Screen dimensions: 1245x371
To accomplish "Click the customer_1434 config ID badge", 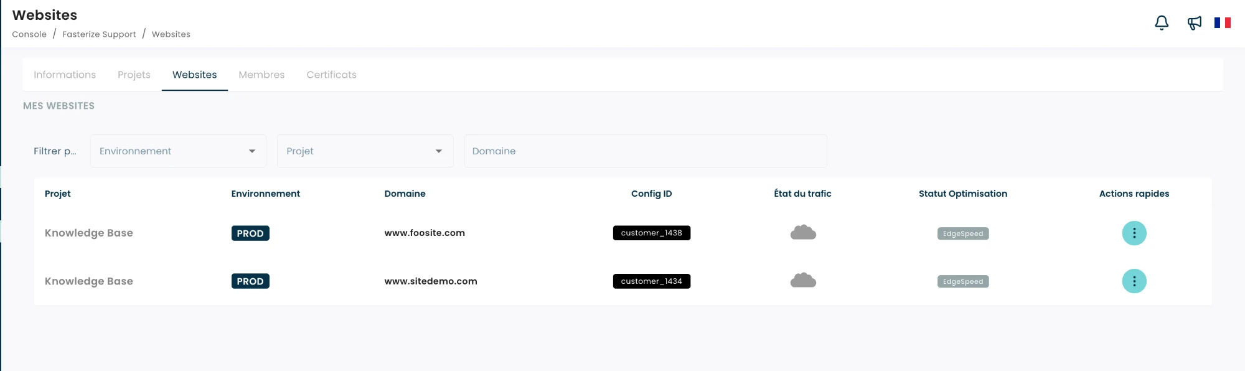I will click(652, 281).
